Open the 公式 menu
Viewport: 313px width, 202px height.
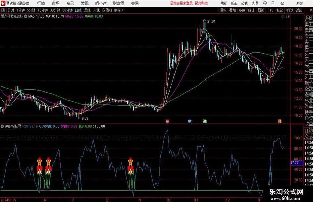pos(244,3)
